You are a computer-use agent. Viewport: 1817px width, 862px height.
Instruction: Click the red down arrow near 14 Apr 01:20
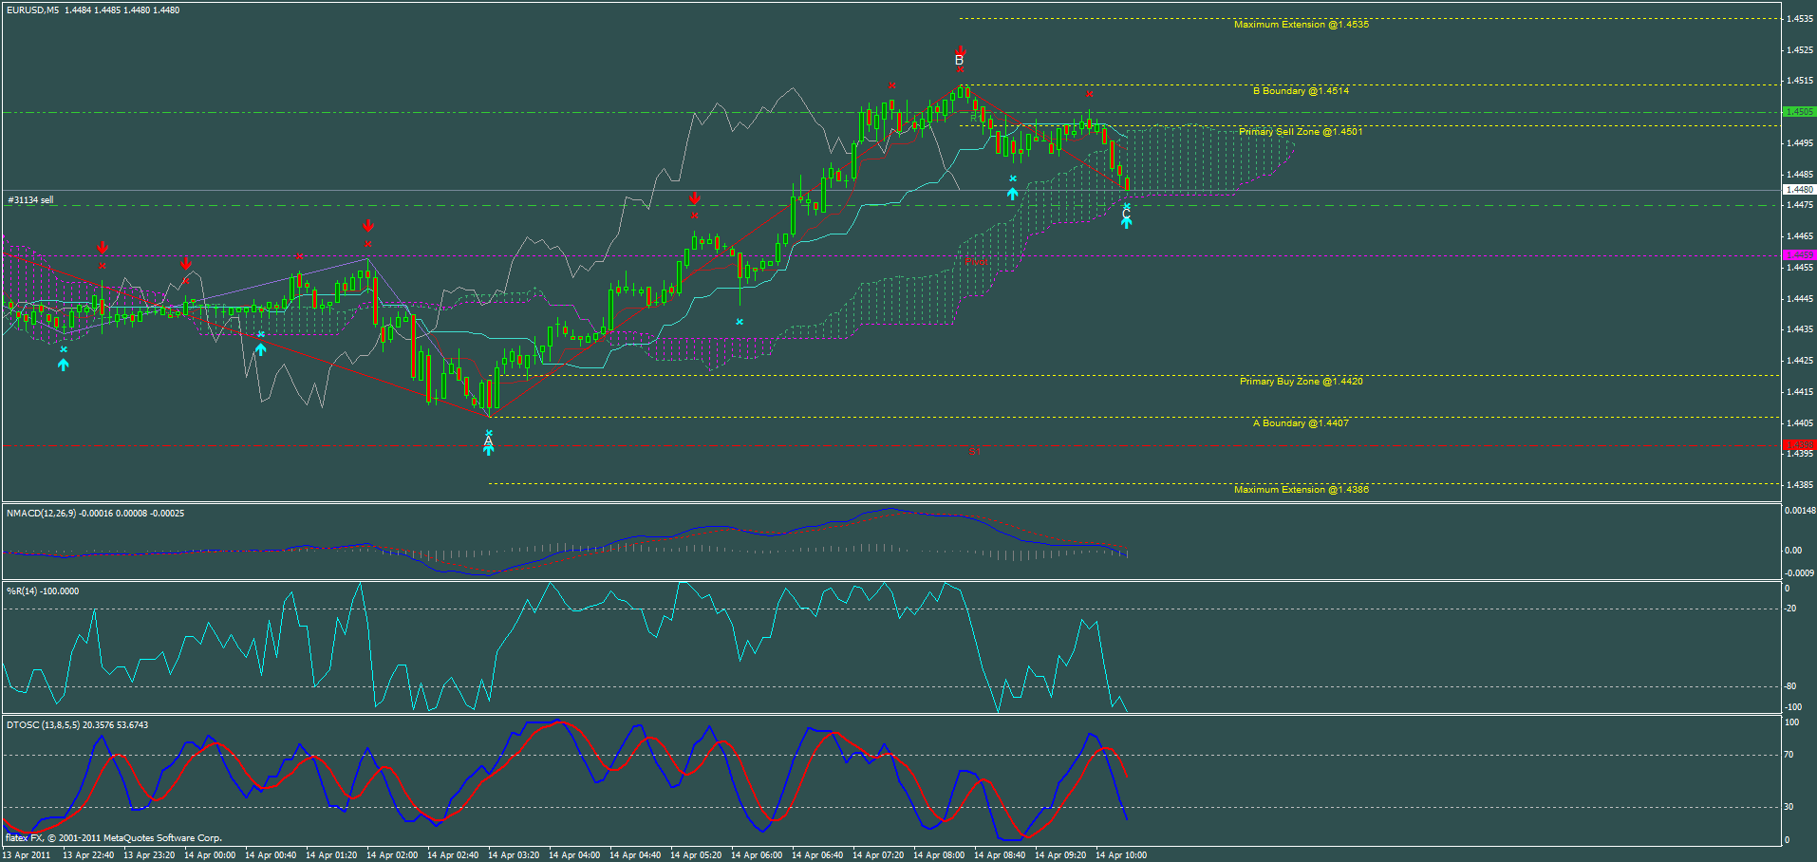368,226
